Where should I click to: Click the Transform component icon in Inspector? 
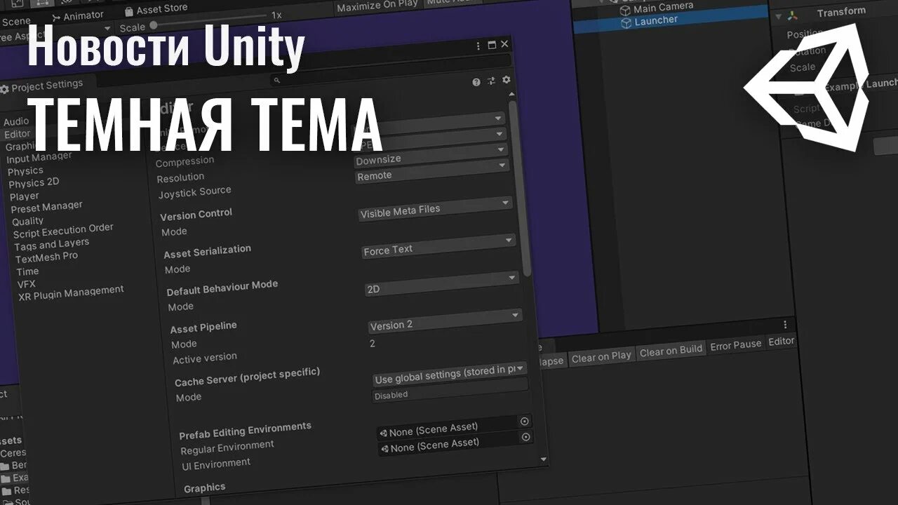792,15
